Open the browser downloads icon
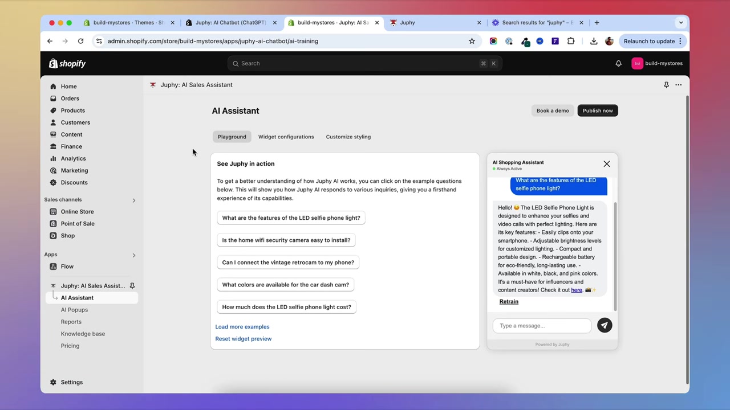This screenshot has width=730, height=410. (x=594, y=41)
